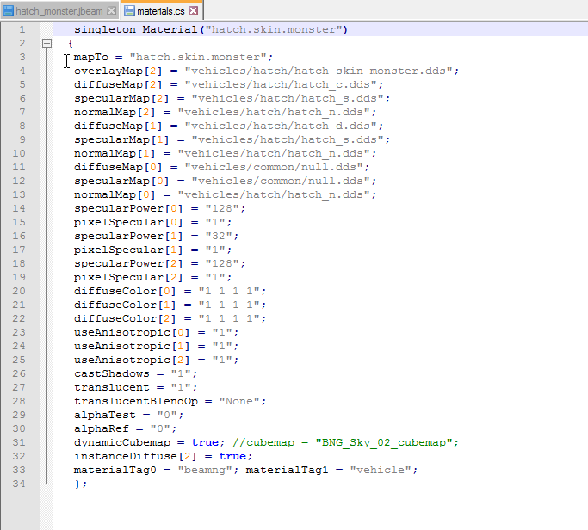Click line number 1 in the margin
The height and width of the screenshot is (530, 588).
pos(22,29)
